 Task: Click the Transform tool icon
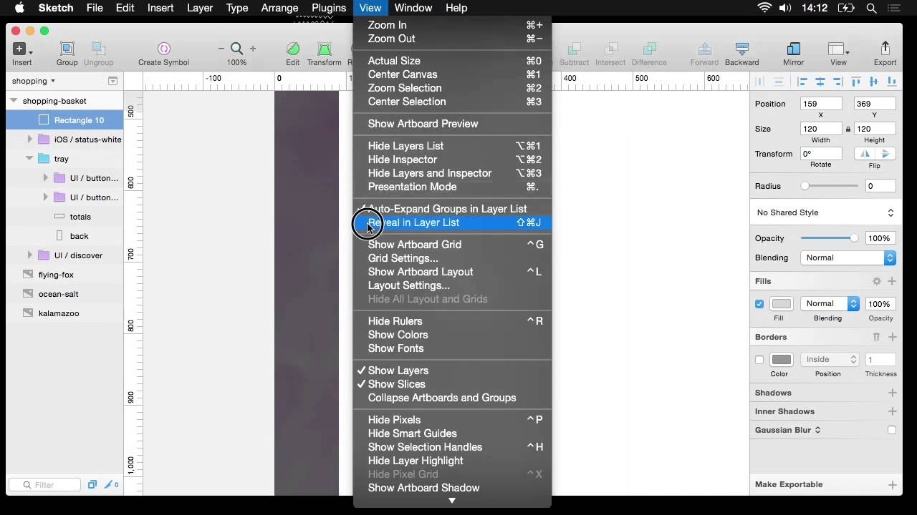click(325, 49)
